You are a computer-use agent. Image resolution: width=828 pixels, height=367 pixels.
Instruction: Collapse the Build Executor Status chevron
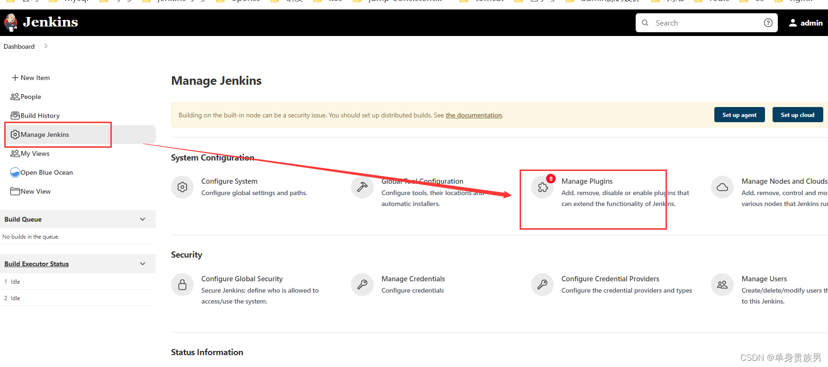coord(143,264)
